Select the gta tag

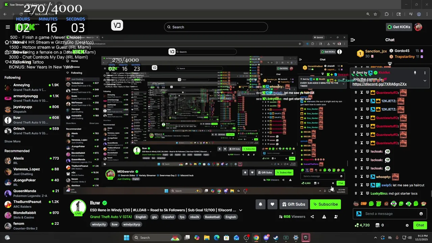coord(154,217)
